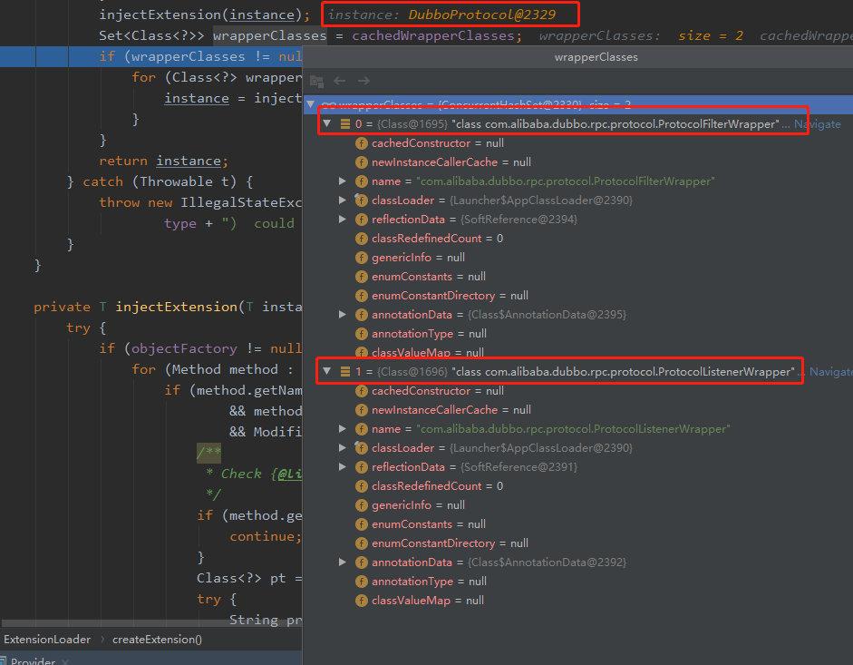The height and width of the screenshot is (665, 853).
Task: Follow Navigate link for ProtocolListenerWrapper
Action: pyautogui.click(x=831, y=371)
